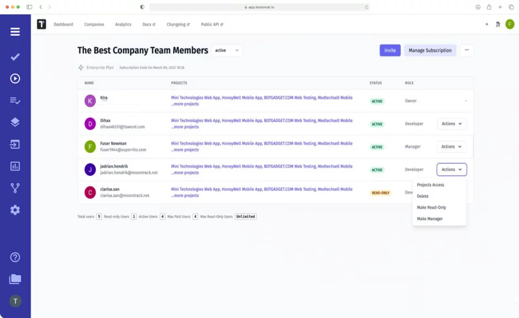
Task: Choose Delete in the actions menu
Action: point(423,196)
